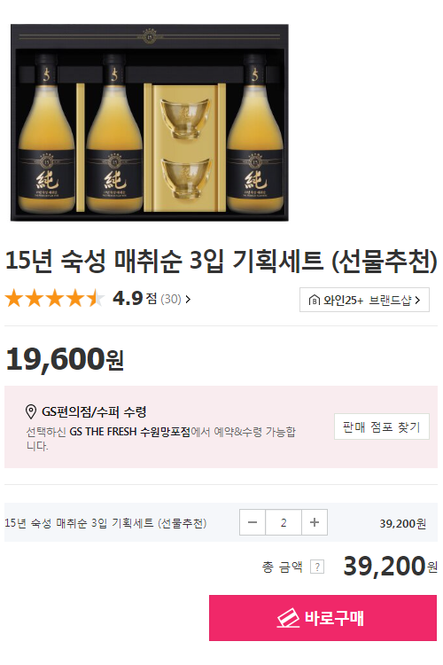Image resolution: width=443 pixels, height=665 pixels.
Task: Click the card icon on buy button
Action: point(288,618)
